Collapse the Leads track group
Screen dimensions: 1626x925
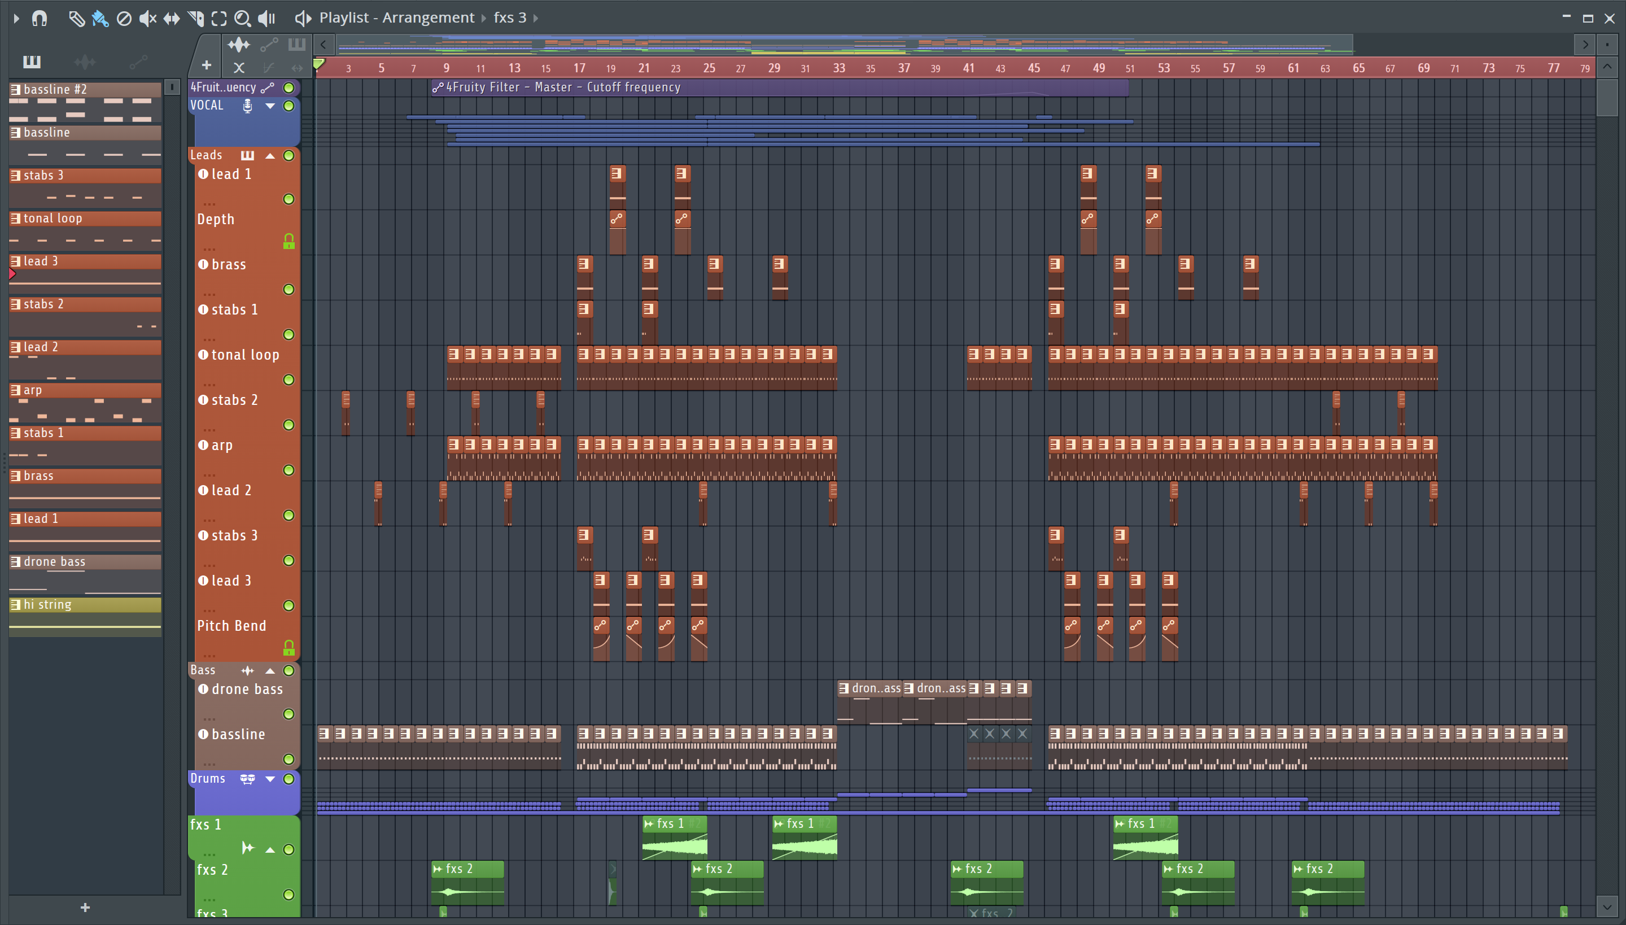point(270,156)
